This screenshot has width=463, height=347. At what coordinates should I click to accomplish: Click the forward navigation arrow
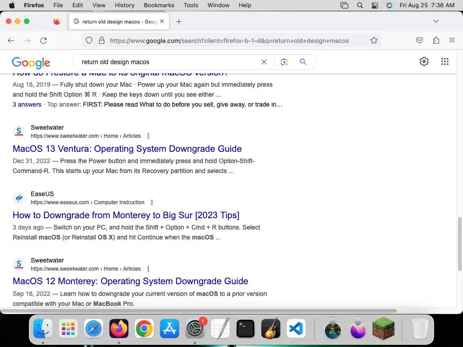click(27, 40)
